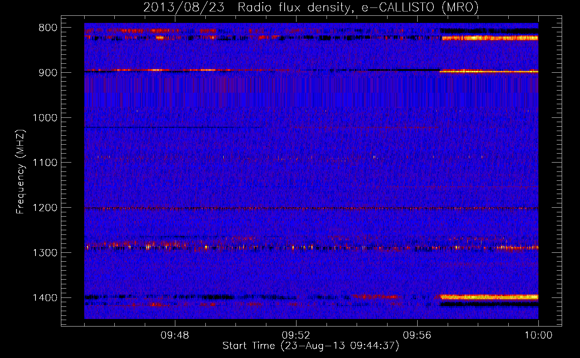The width and height of the screenshot is (580, 358).
Task: Click the 09:56 time tick label
Action: coord(417,335)
